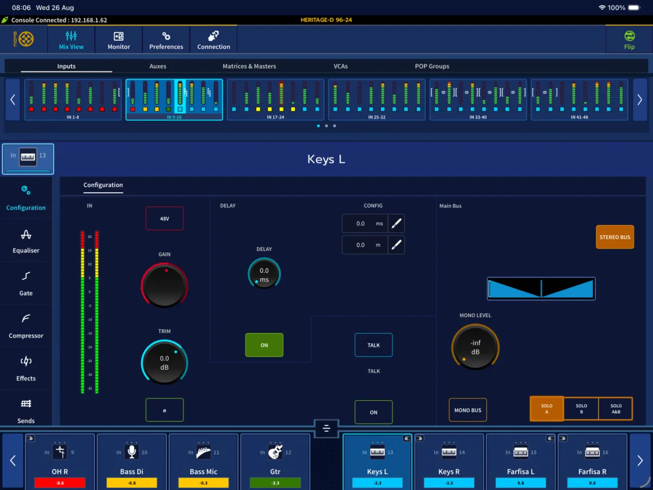Select the Gtr channel strip
This screenshot has height=490, width=653.
[x=275, y=461]
